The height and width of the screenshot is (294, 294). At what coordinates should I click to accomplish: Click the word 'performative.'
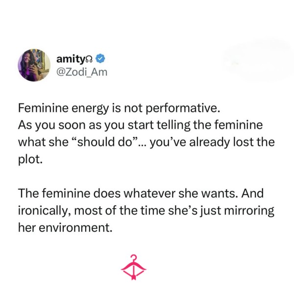pos(183,109)
